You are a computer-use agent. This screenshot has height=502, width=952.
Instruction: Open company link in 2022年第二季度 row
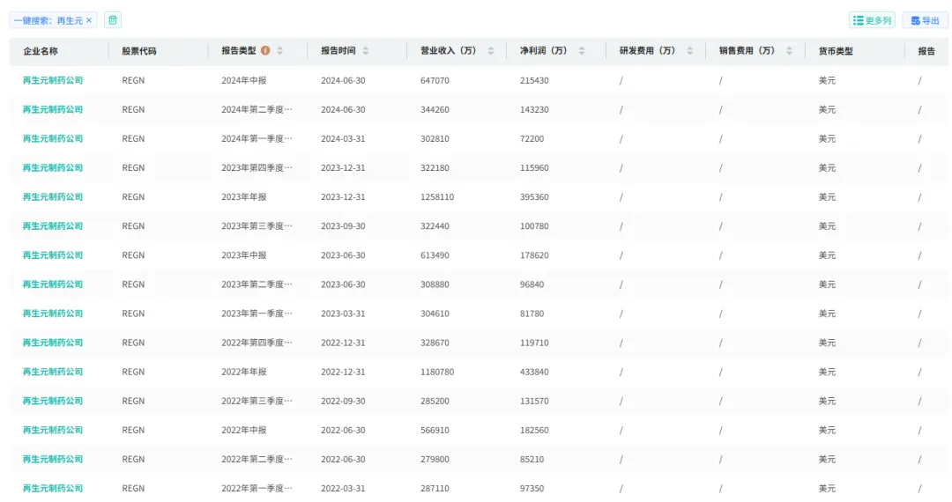(53, 459)
